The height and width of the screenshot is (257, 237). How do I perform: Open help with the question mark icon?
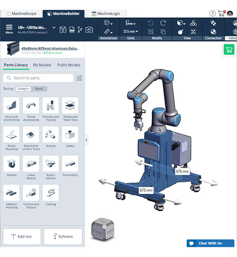pos(213,13)
